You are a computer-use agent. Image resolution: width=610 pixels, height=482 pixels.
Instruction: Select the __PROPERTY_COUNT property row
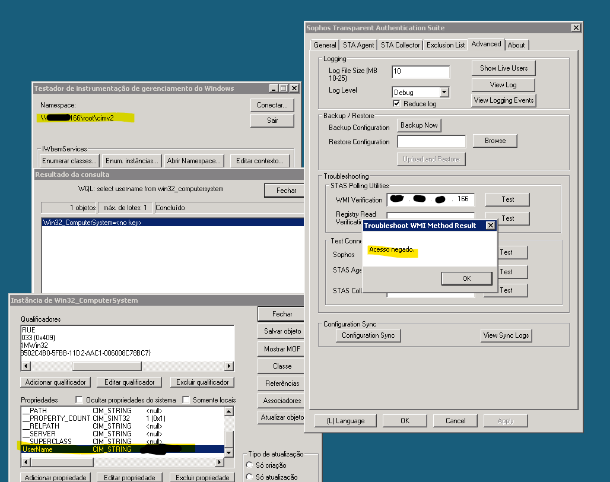click(x=123, y=418)
